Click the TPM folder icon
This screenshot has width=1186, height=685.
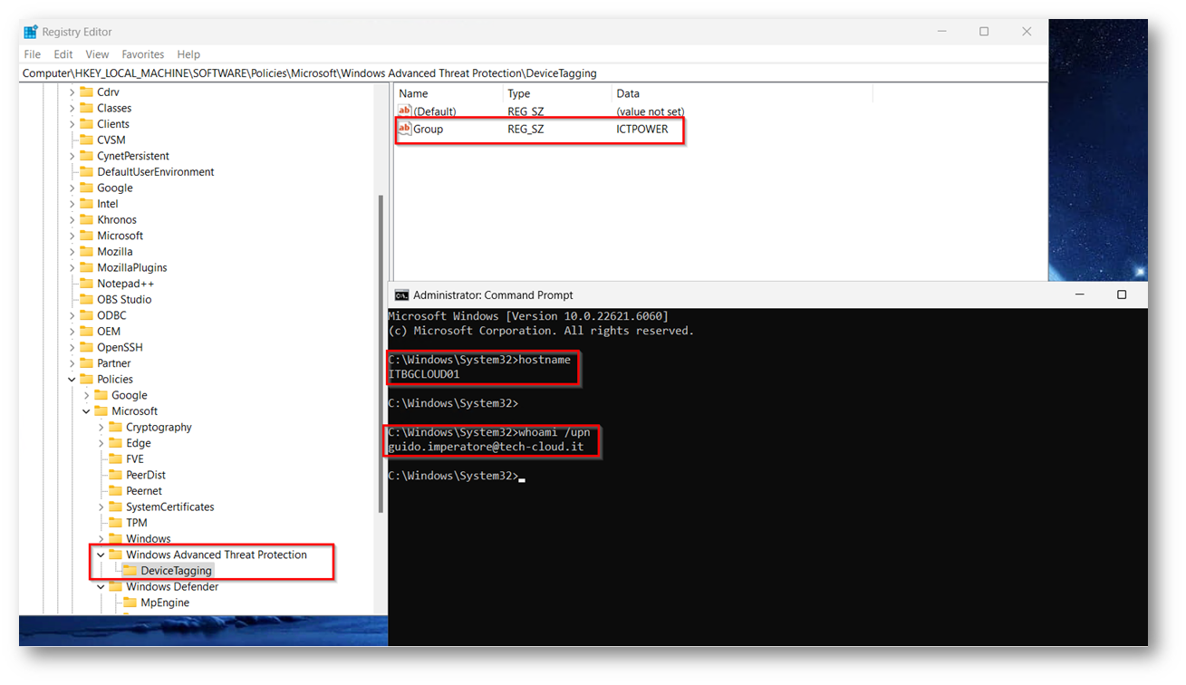click(x=116, y=523)
